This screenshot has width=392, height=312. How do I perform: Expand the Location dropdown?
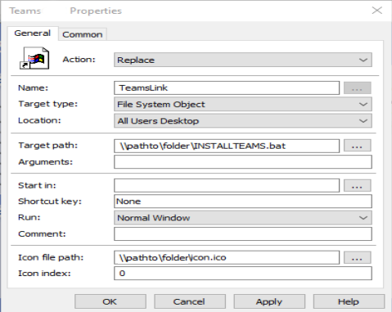click(x=243, y=121)
